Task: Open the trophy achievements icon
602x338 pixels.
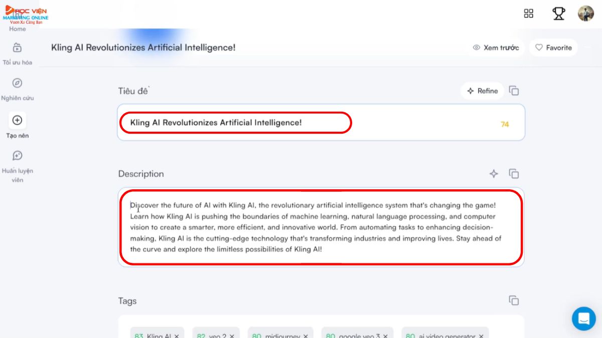Action: tap(558, 14)
